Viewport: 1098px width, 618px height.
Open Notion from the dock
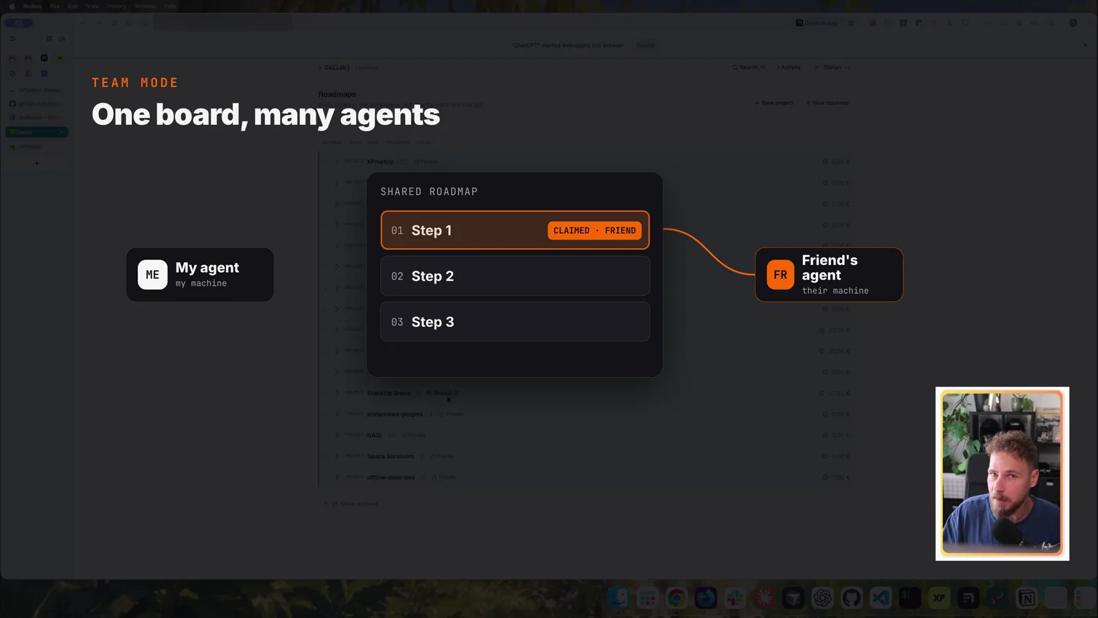click(x=1027, y=598)
